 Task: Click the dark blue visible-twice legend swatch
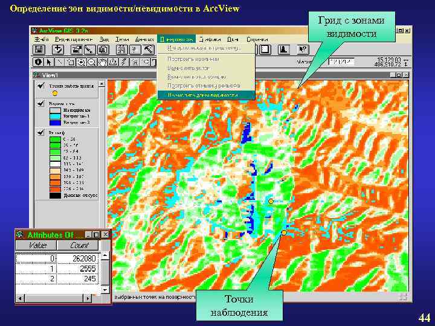click(x=55, y=122)
